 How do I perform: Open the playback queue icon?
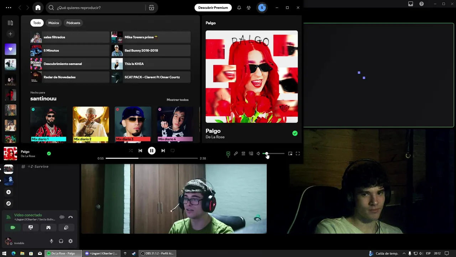coord(243,153)
